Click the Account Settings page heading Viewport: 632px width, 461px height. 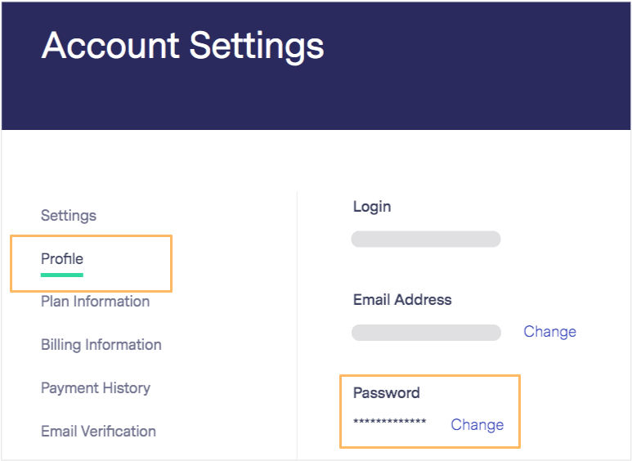(182, 46)
